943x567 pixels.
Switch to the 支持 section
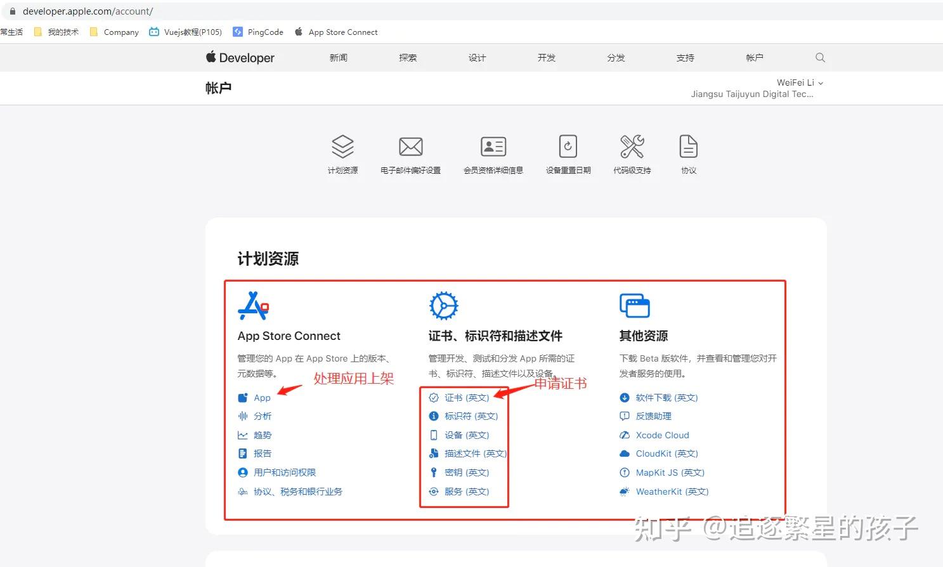[684, 57]
